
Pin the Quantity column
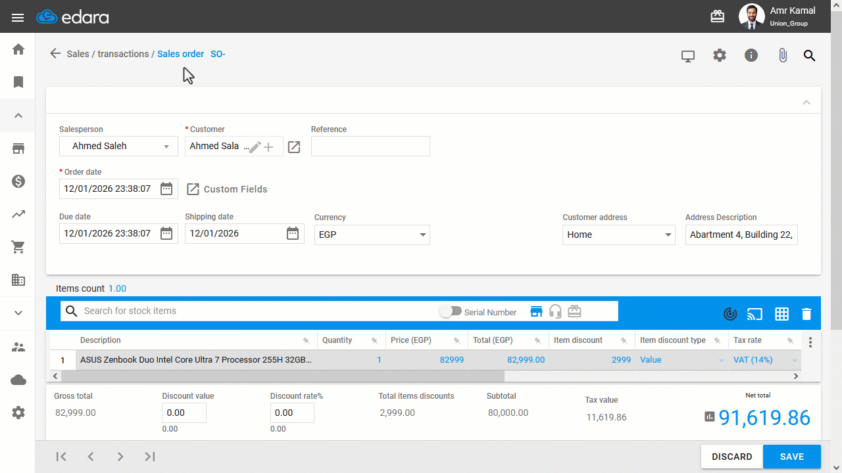pos(374,340)
